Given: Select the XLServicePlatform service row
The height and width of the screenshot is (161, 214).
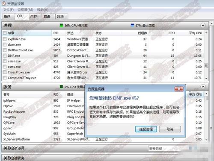Looking at the screenshot, I should pyautogui.click(x=103, y=139).
